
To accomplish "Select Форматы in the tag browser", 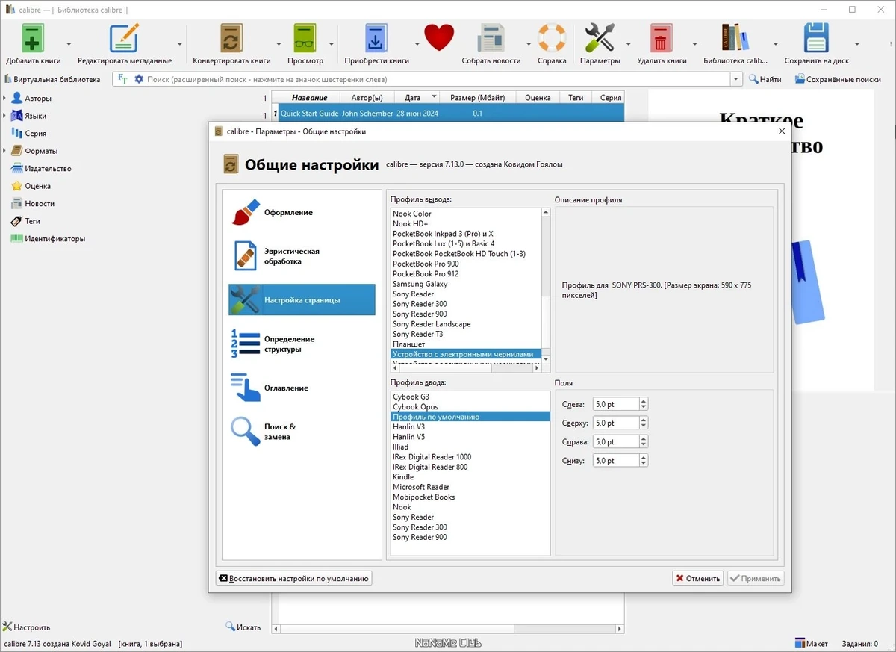I will pos(41,151).
